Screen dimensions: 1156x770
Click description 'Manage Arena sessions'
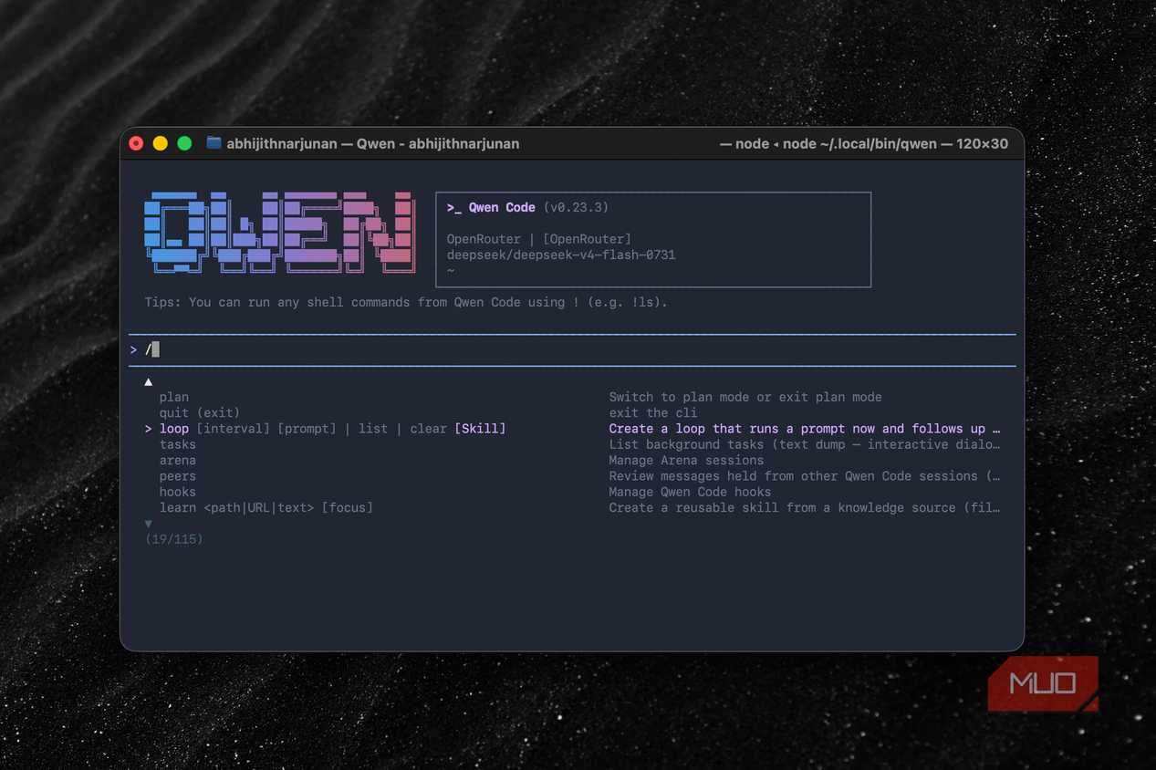(686, 460)
